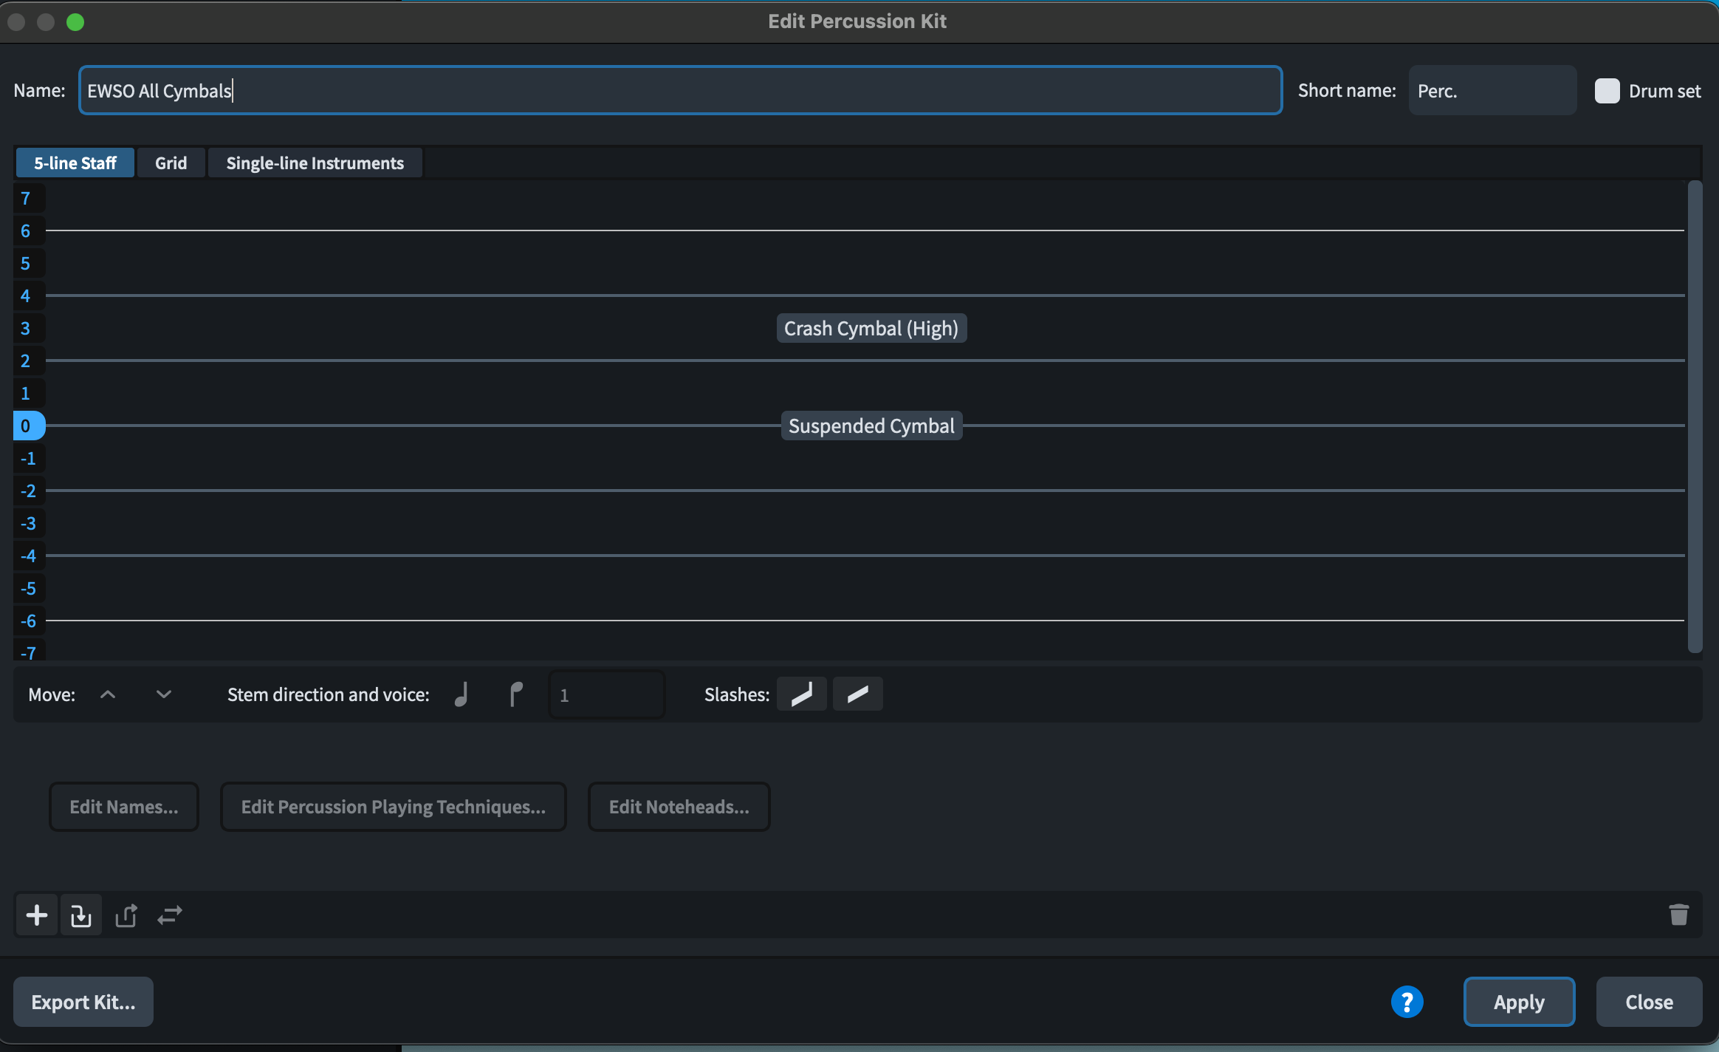Select the Crash Cymbal (High) instrument
The image size is (1719, 1052).
871,329
